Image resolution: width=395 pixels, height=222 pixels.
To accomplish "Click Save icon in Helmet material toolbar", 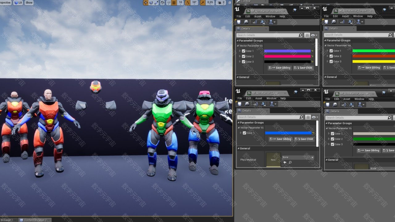I will (x=239, y=22).
